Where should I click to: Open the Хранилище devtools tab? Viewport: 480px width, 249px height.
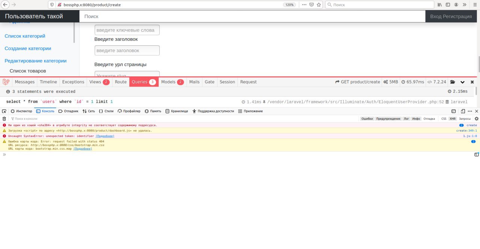point(177,111)
